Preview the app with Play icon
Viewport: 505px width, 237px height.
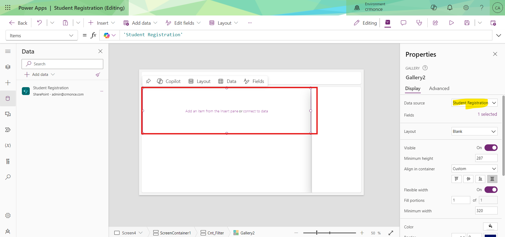point(451,23)
